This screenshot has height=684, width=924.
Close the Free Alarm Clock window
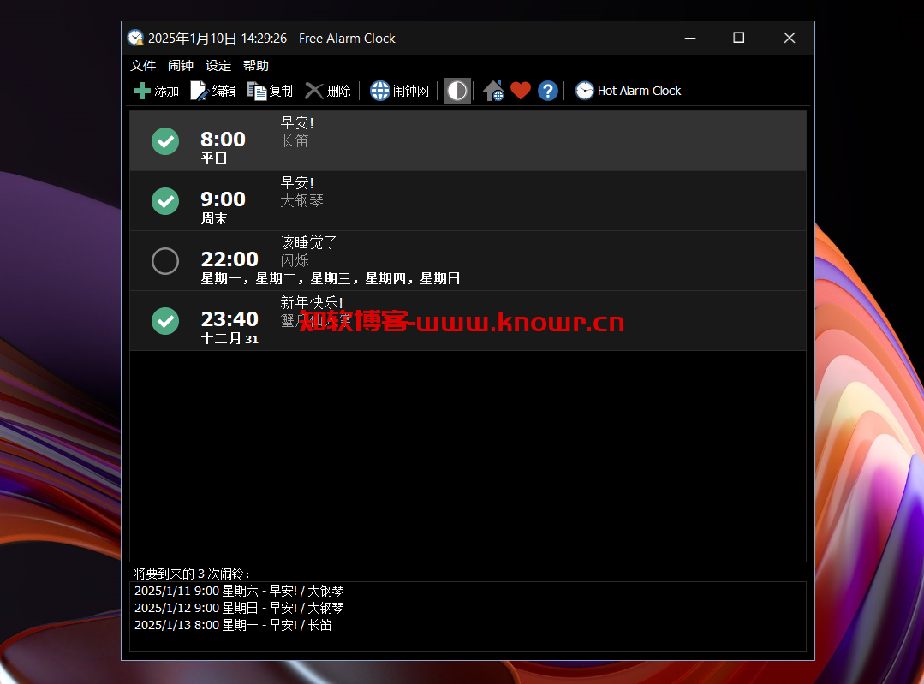click(x=789, y=38)
